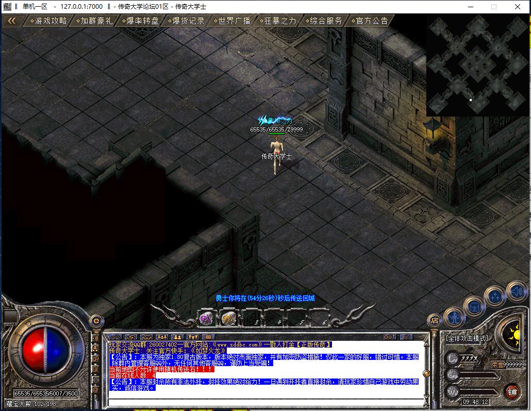Click the 65535/65535 HP/MP readout under orb
531x411 pixels.
tap(47, 393)
